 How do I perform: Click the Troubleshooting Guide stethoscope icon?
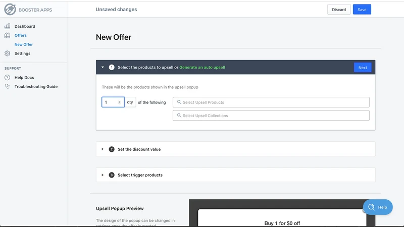(x=8, y=86)
